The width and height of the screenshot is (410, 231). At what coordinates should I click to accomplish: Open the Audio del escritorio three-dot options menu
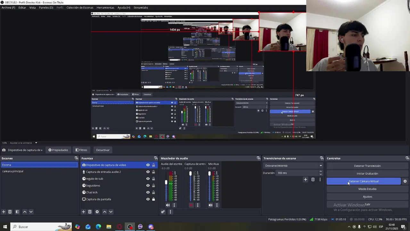174,205
